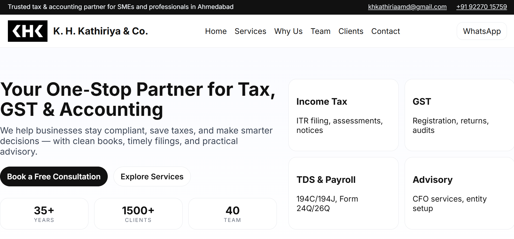Select the Why Us nav link
This screenshot has width=514, height=239.
tap(288, 31)
